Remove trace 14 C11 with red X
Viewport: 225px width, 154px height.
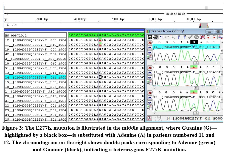tap(150, 43)
